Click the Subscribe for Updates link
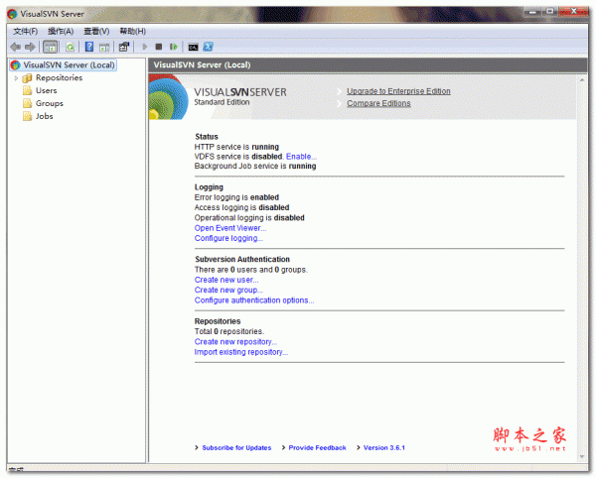The width and height of the screenshot is (596, 478). [x=236, y=448]
